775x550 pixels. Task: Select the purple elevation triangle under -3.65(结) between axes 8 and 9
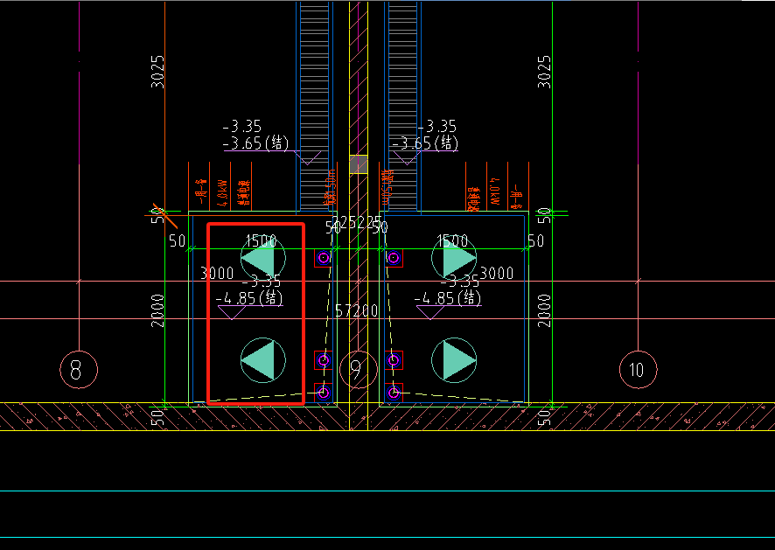coord(307,157)
